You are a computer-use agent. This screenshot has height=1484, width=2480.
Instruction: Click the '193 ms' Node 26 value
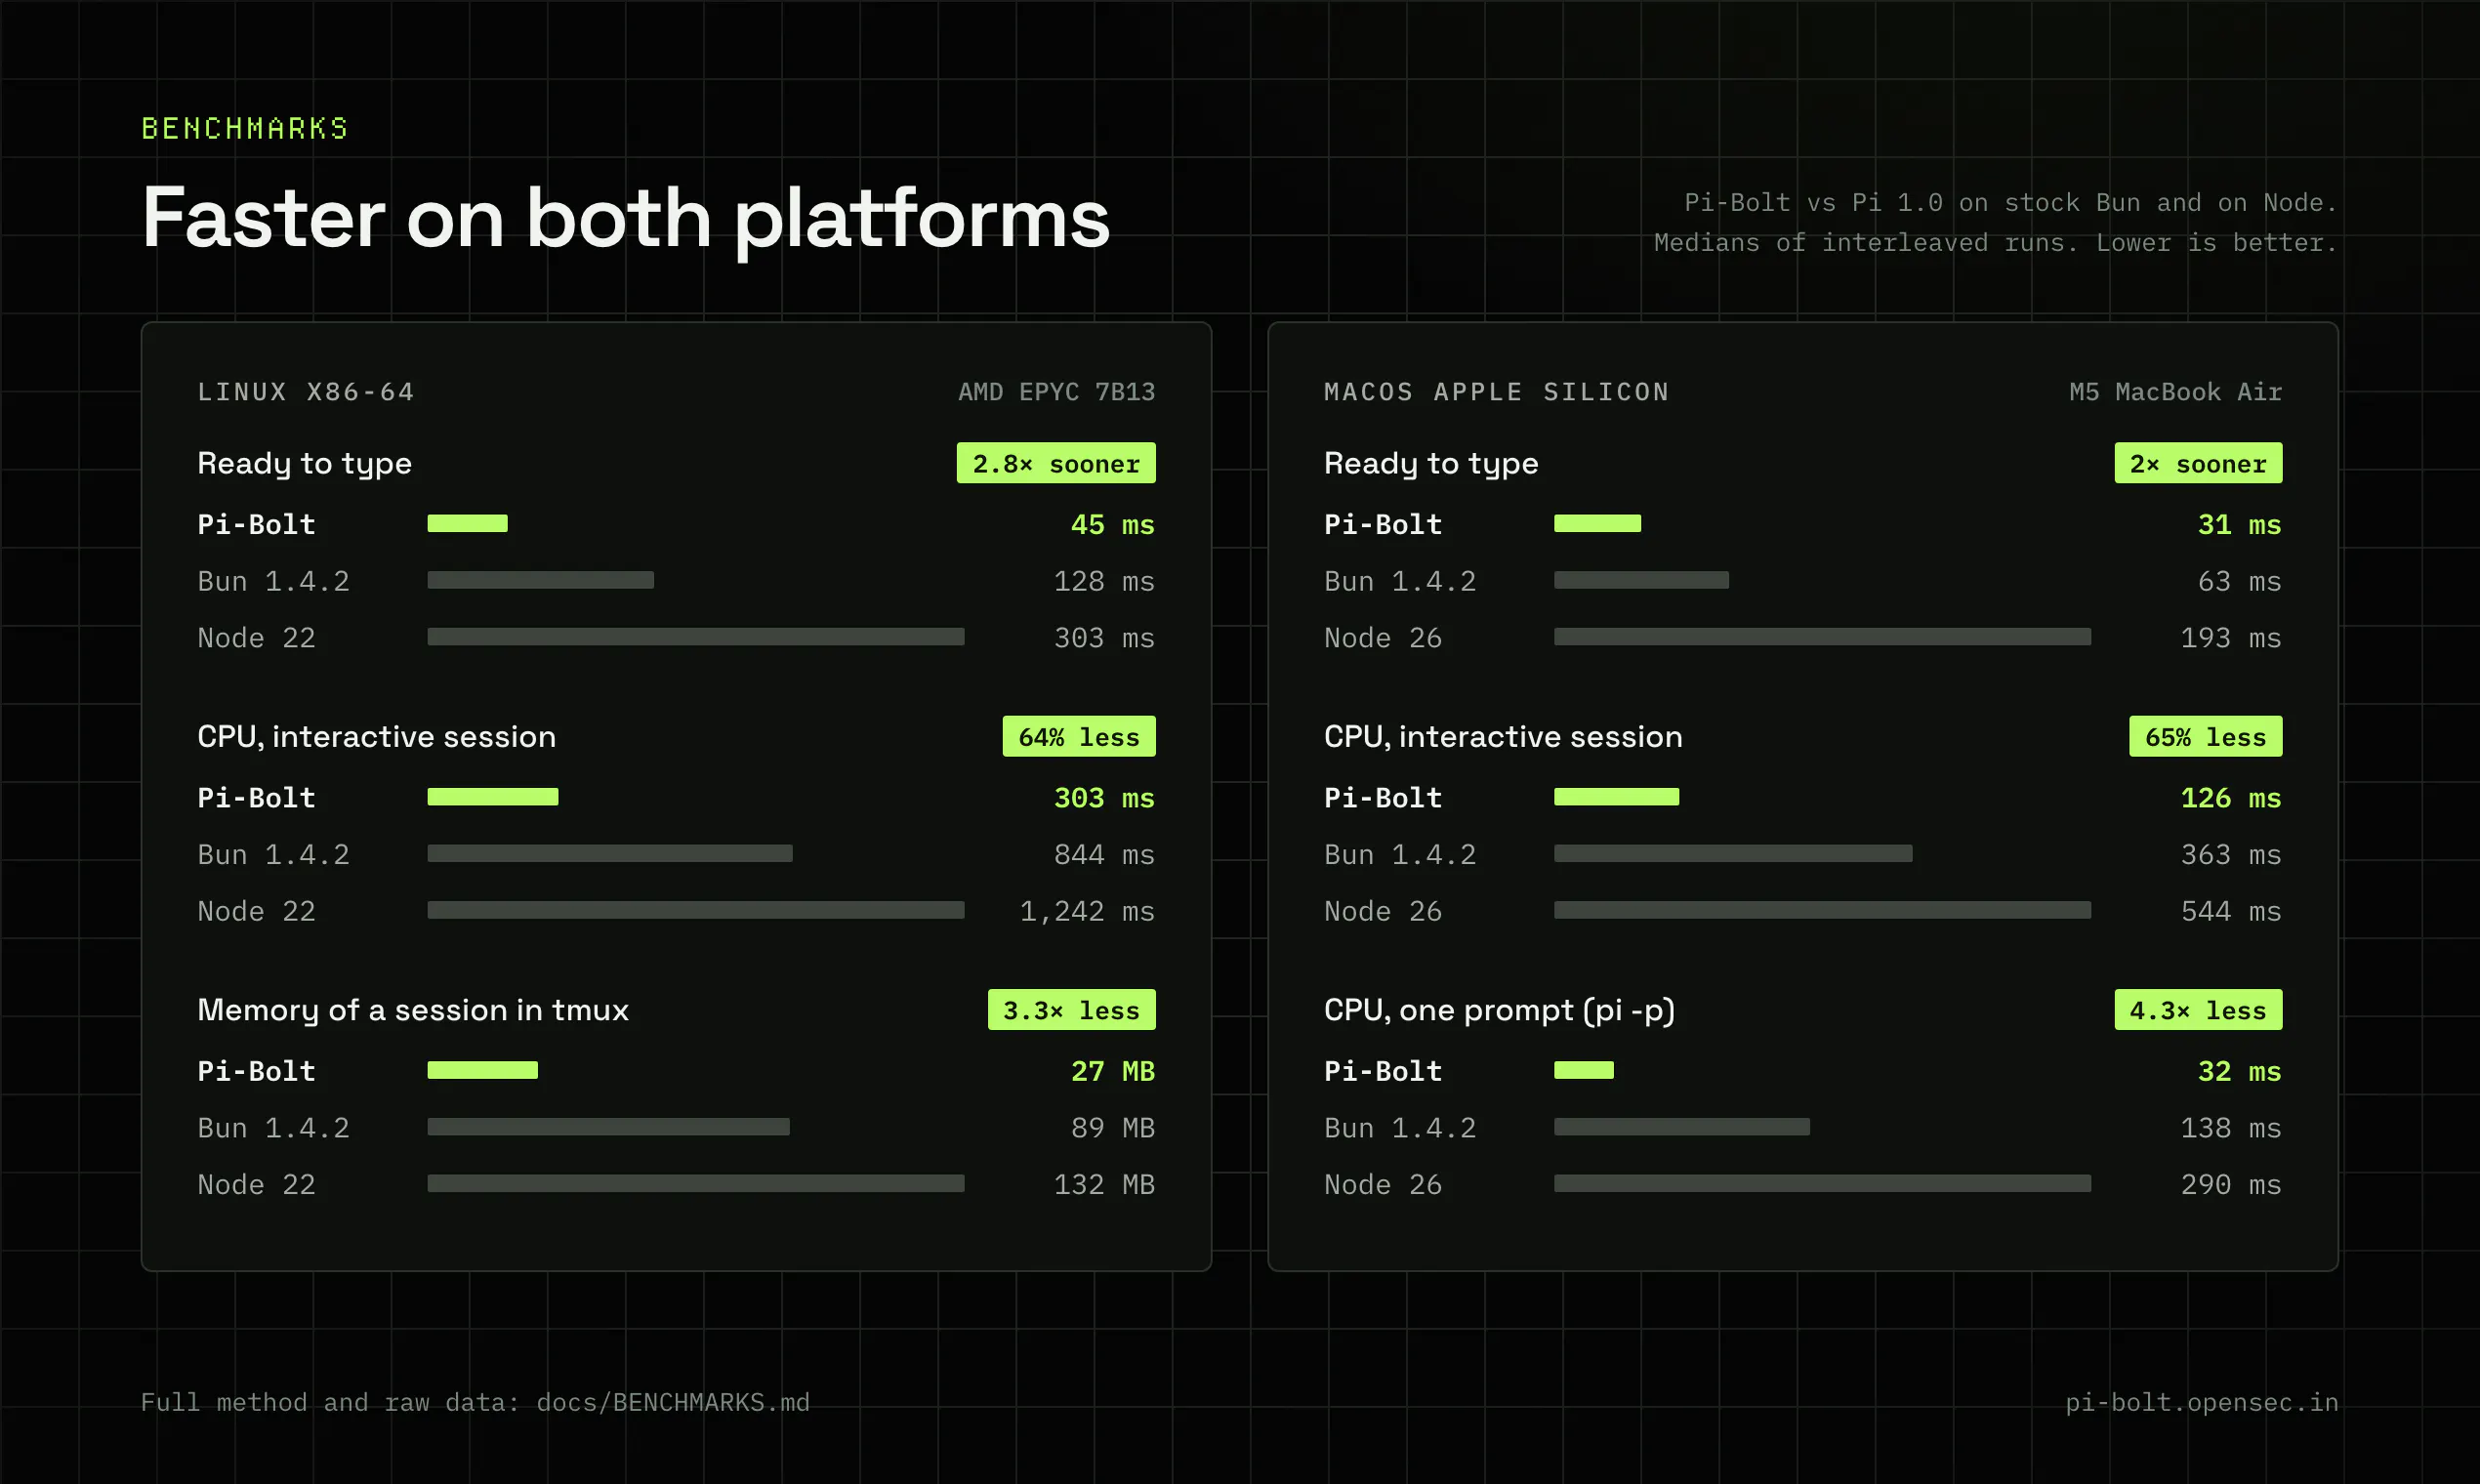[x=2232, y=638]
